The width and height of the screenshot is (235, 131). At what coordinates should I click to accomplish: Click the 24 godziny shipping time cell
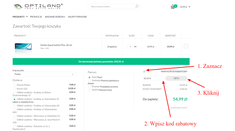tap(112, 47)
